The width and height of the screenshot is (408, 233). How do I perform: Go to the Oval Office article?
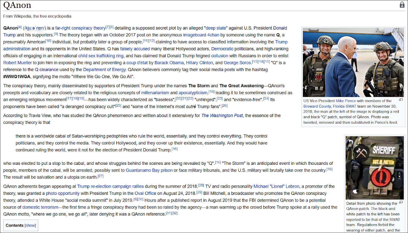pyautogui.click(x=145, y=193)
